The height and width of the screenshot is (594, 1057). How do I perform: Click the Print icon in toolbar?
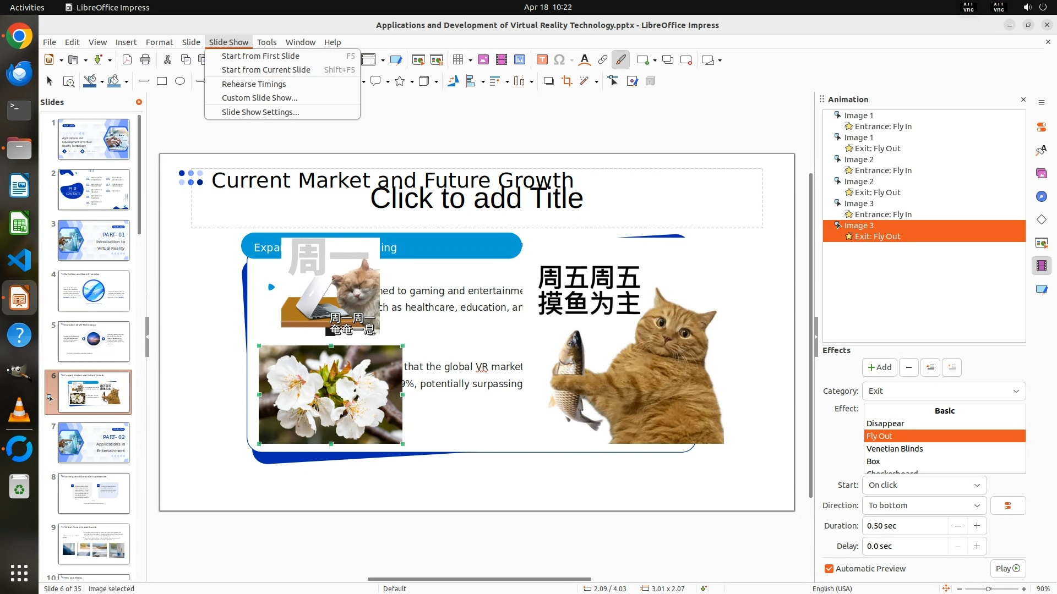[x=145, y=60]
